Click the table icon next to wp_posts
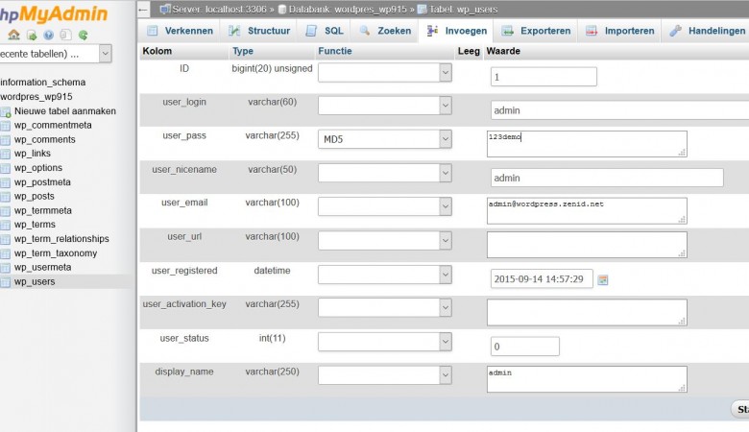The width and height of the screenshot is (749, 432). 5,197
